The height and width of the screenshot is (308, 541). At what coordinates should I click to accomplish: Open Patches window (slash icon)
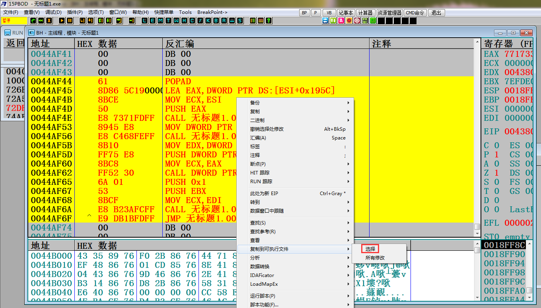click(x=200, y=20)
